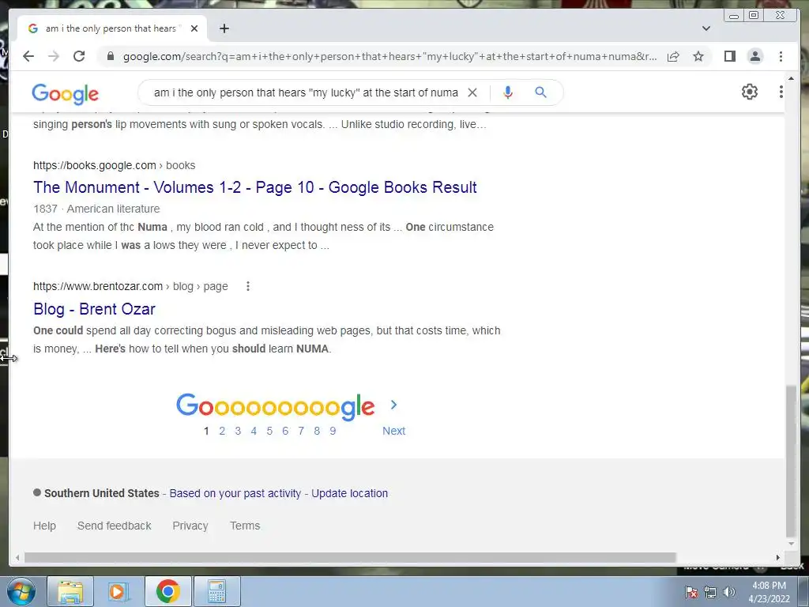Go to results page 2

coord(222,431)
